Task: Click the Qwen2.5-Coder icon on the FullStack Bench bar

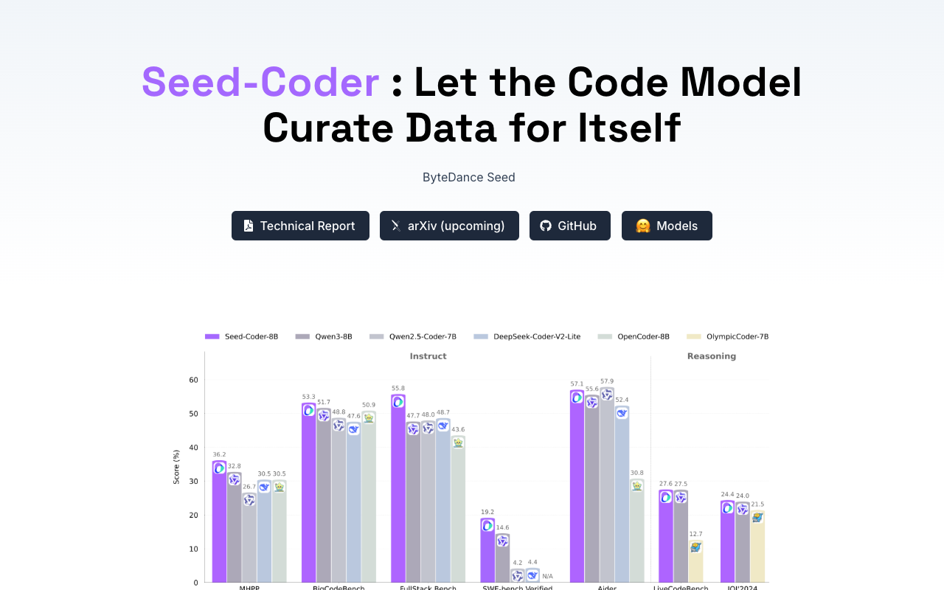Action: click(429, 428)
